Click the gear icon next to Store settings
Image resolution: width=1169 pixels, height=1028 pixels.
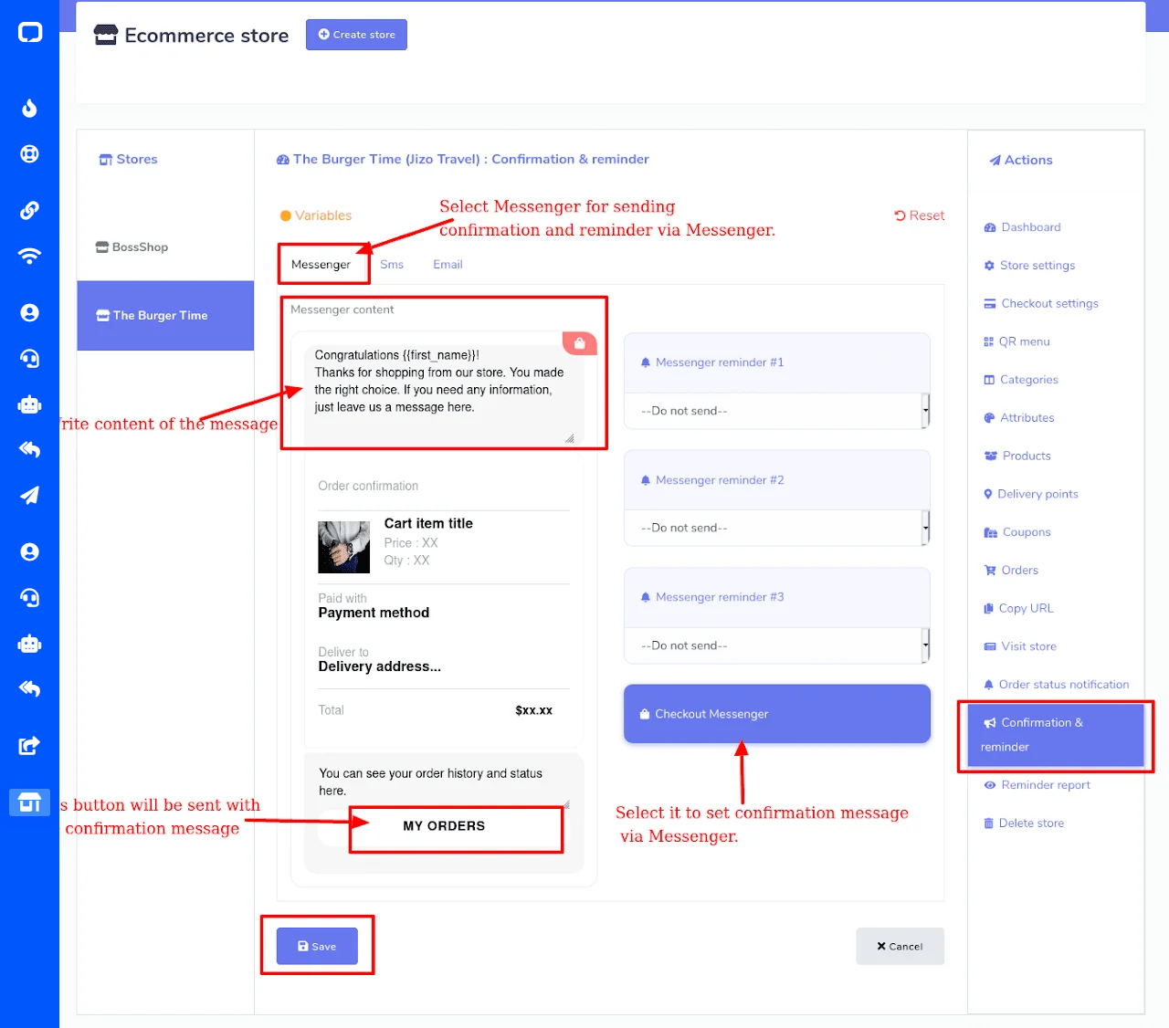(x=989, y=266)
